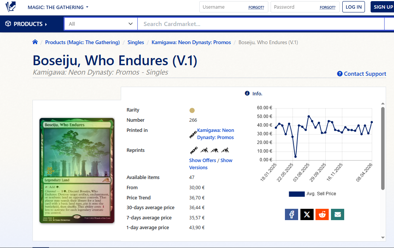Click the scrollbar up arrow

[383, 103]
